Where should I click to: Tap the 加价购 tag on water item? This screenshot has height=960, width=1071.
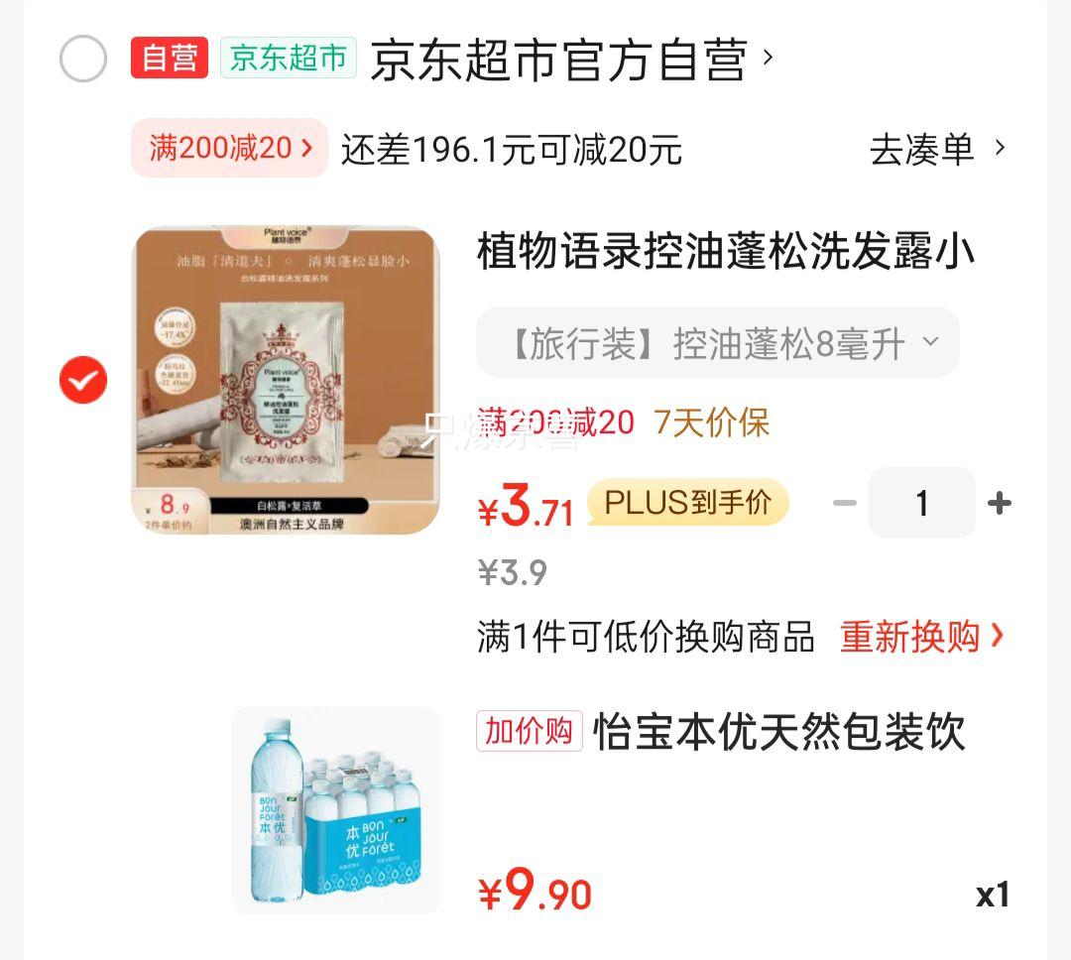click(x=529, y=731)
